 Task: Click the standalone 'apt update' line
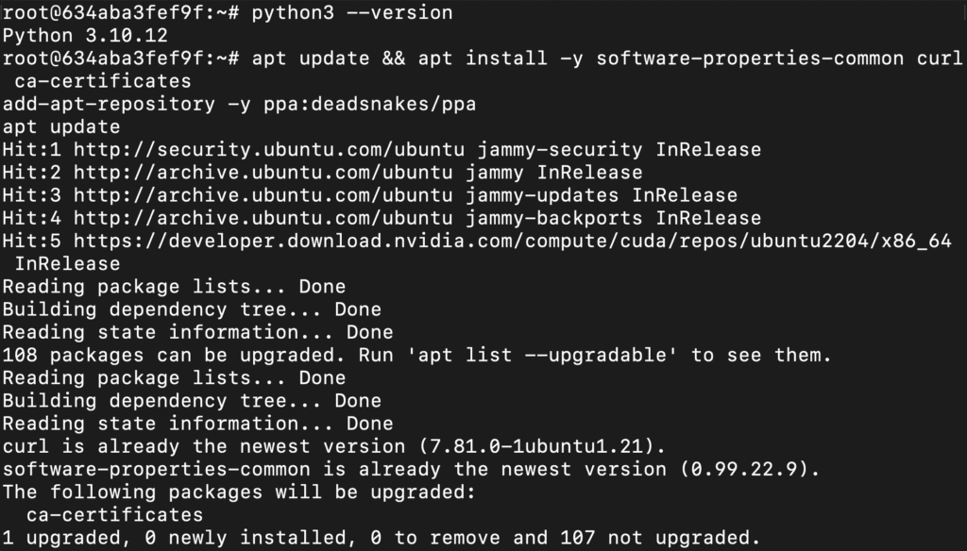coord(61,127)
